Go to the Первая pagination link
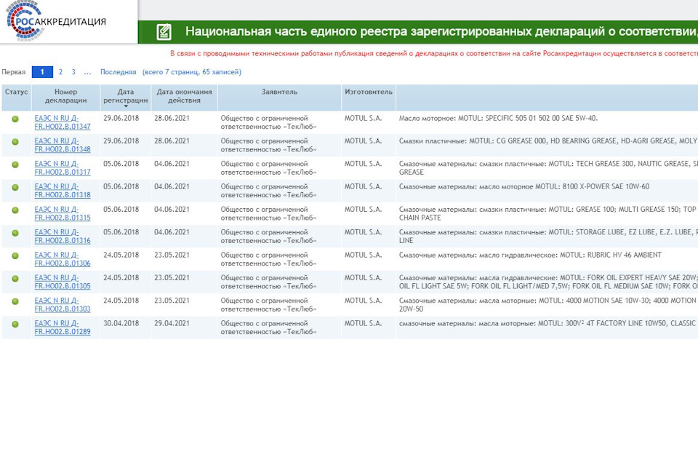This screenshot has height=468, width=698. pos(13,72)
